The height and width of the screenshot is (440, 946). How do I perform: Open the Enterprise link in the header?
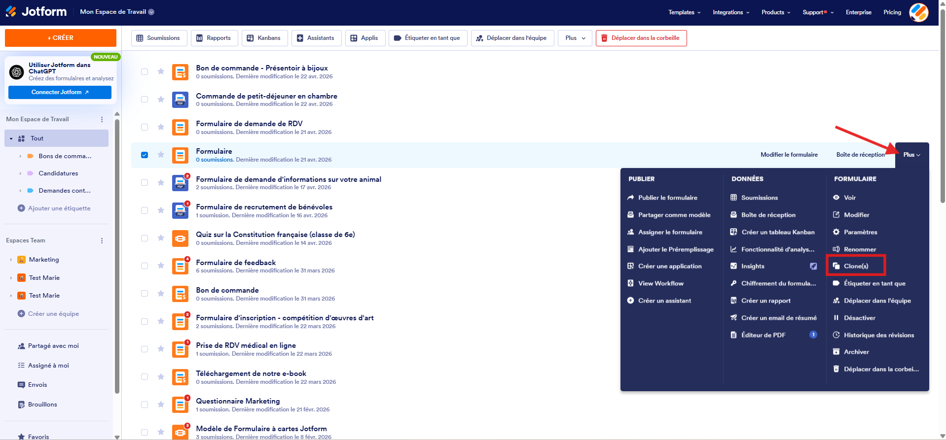coord(859,12)
